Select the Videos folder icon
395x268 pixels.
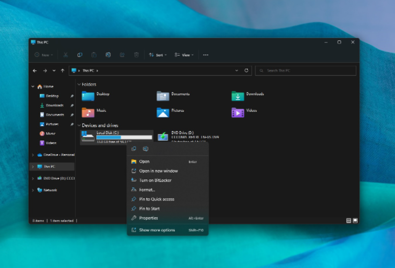tap(238, 112)
